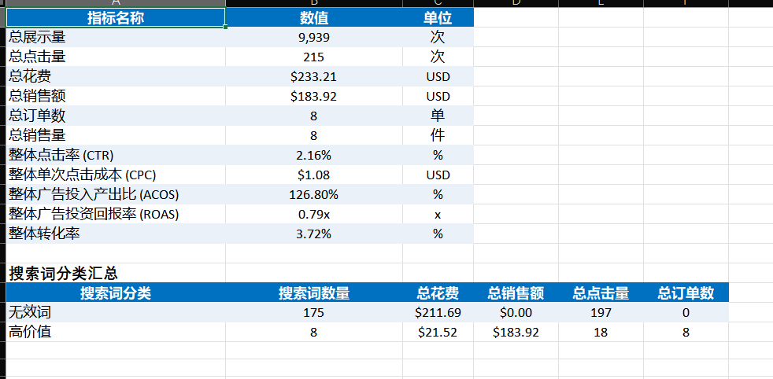Select the 215 value cell
The image size is (773, 379).
tap(314, 57)
